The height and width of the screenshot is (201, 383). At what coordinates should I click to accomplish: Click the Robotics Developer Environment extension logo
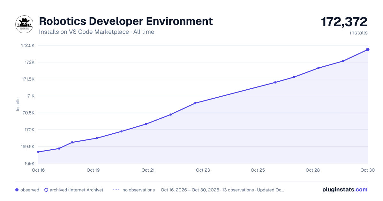point(25,24)
